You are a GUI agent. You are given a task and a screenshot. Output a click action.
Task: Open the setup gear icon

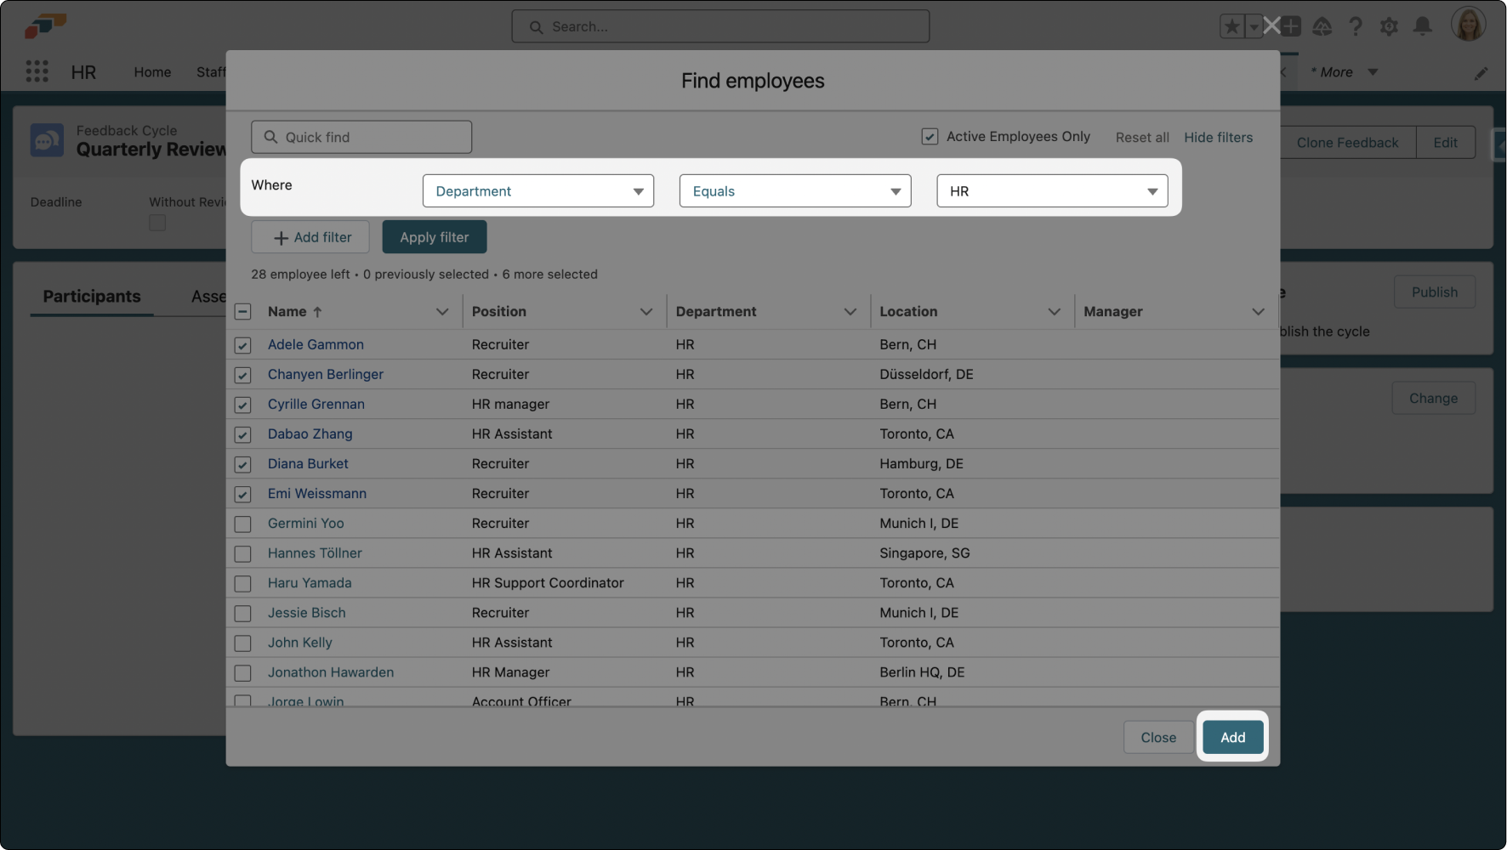tap(1389, 26)
